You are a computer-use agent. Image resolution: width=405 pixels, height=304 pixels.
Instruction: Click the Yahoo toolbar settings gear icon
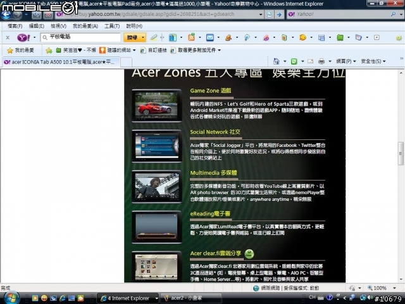coord(399,38)
